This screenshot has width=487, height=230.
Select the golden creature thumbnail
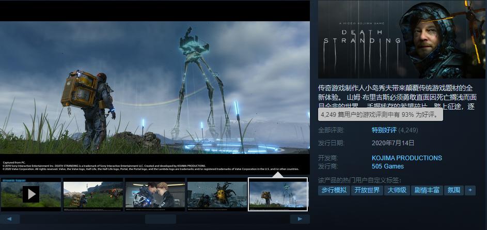(217, 194)
